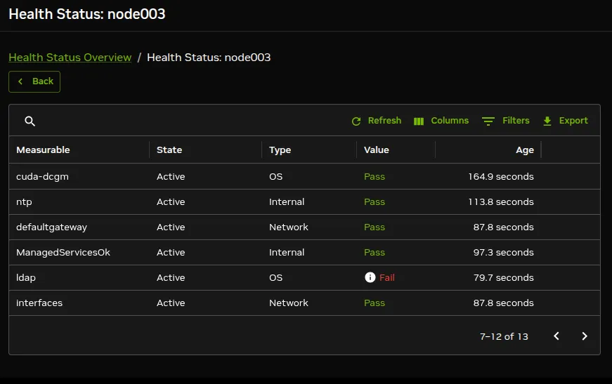Viewport: 612px width, 384px height.
Task: Click the Health Status: node003 breadcrumb text
Action: [x=209, y=58]
